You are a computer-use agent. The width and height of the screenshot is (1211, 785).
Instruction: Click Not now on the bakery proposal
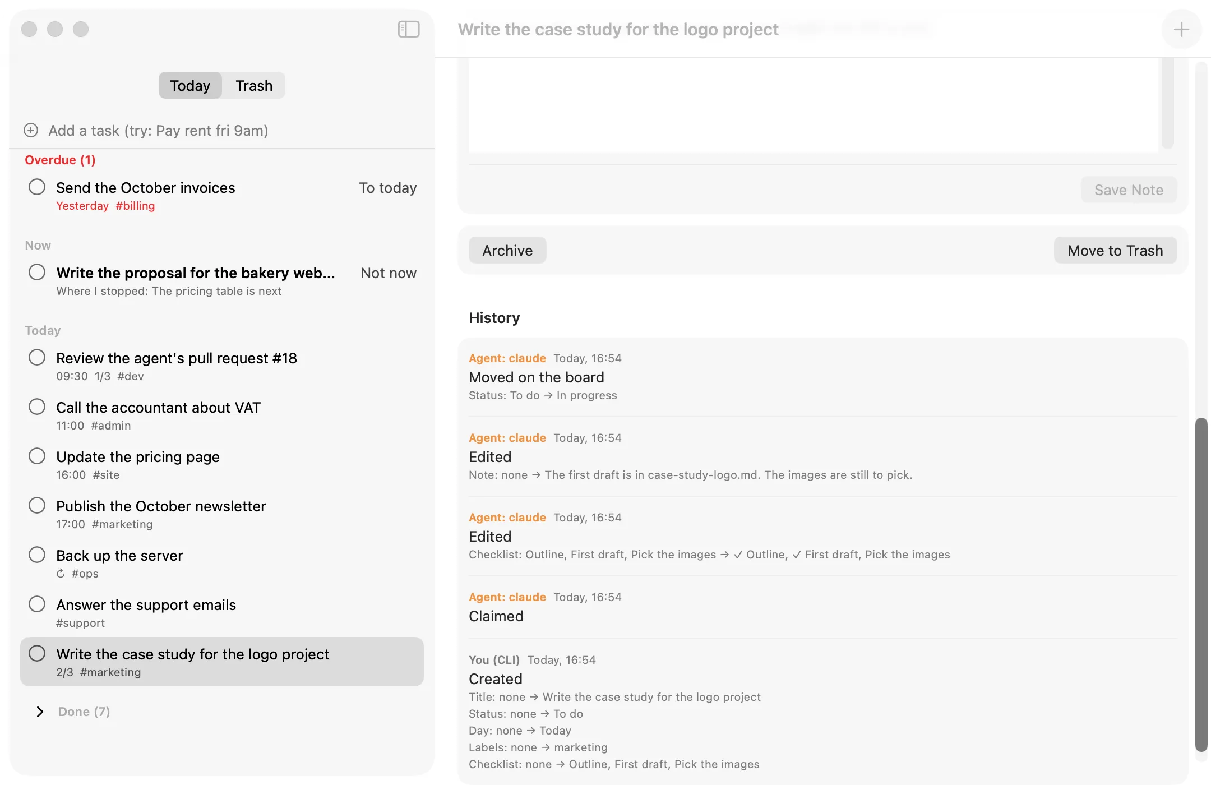[x=389, y=273]
